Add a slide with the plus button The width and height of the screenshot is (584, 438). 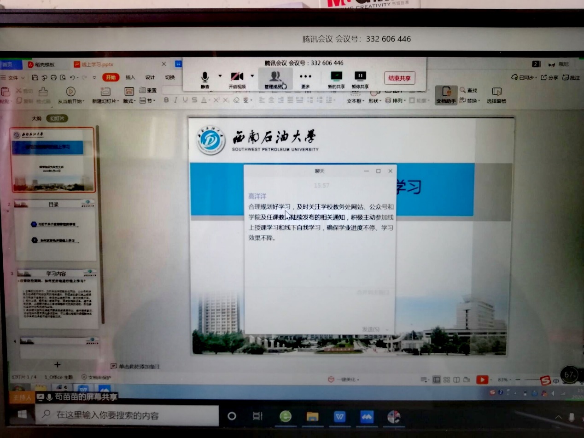coord(58,364)
